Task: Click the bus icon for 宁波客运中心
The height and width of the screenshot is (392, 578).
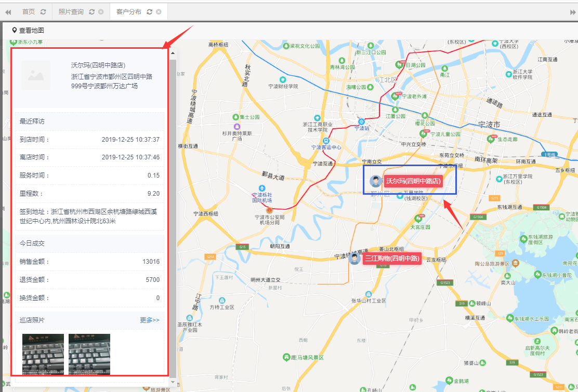Action: tap(326, 141)
